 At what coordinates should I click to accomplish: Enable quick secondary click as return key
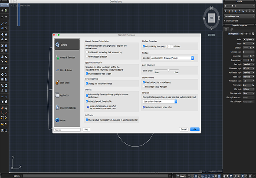(x=87, y=52)
